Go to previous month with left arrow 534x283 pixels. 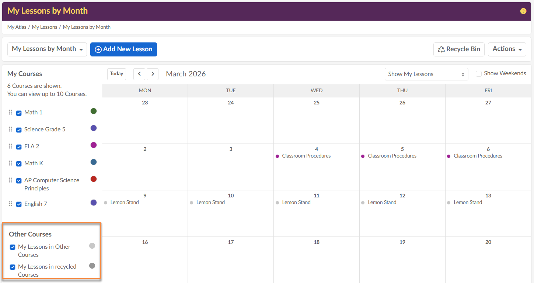coord(139,74)
